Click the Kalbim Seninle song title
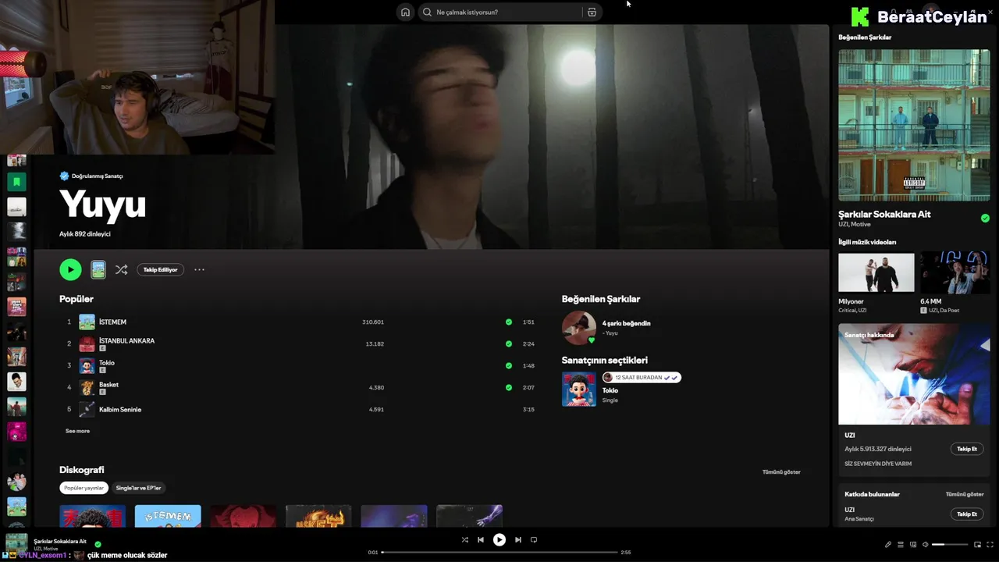Image resolution: width=999 pixels, height=562 pixels. 120,409
